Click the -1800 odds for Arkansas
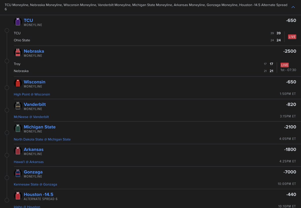 (290, 150)
